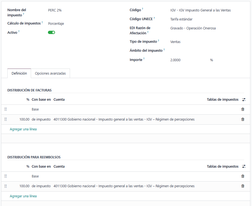Delete the 4011300 tax line under refund distribution

243,186
